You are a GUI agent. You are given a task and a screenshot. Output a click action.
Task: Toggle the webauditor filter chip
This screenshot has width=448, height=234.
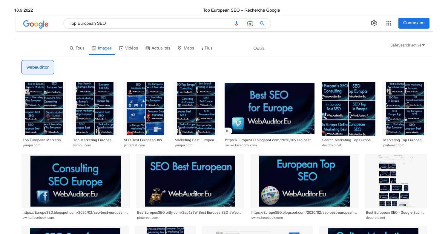pos(38,67)
